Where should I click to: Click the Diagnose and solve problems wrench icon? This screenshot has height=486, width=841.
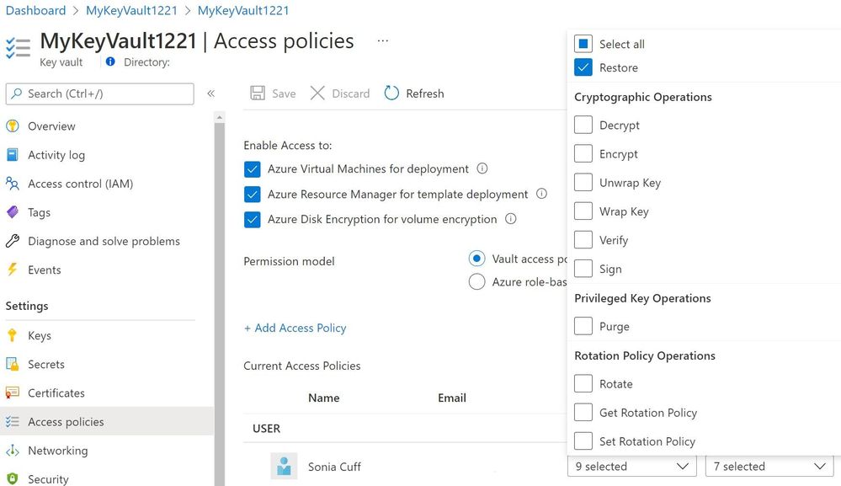pyautogui.click(x=13, y=241)
